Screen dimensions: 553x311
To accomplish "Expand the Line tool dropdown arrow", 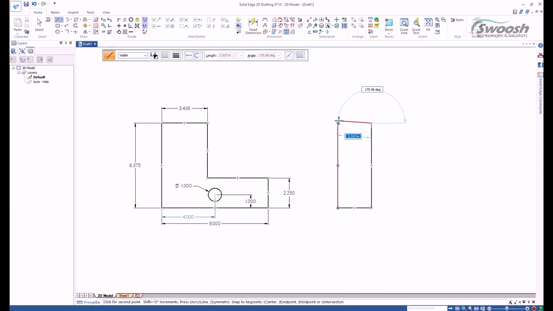I will point(62,20).
